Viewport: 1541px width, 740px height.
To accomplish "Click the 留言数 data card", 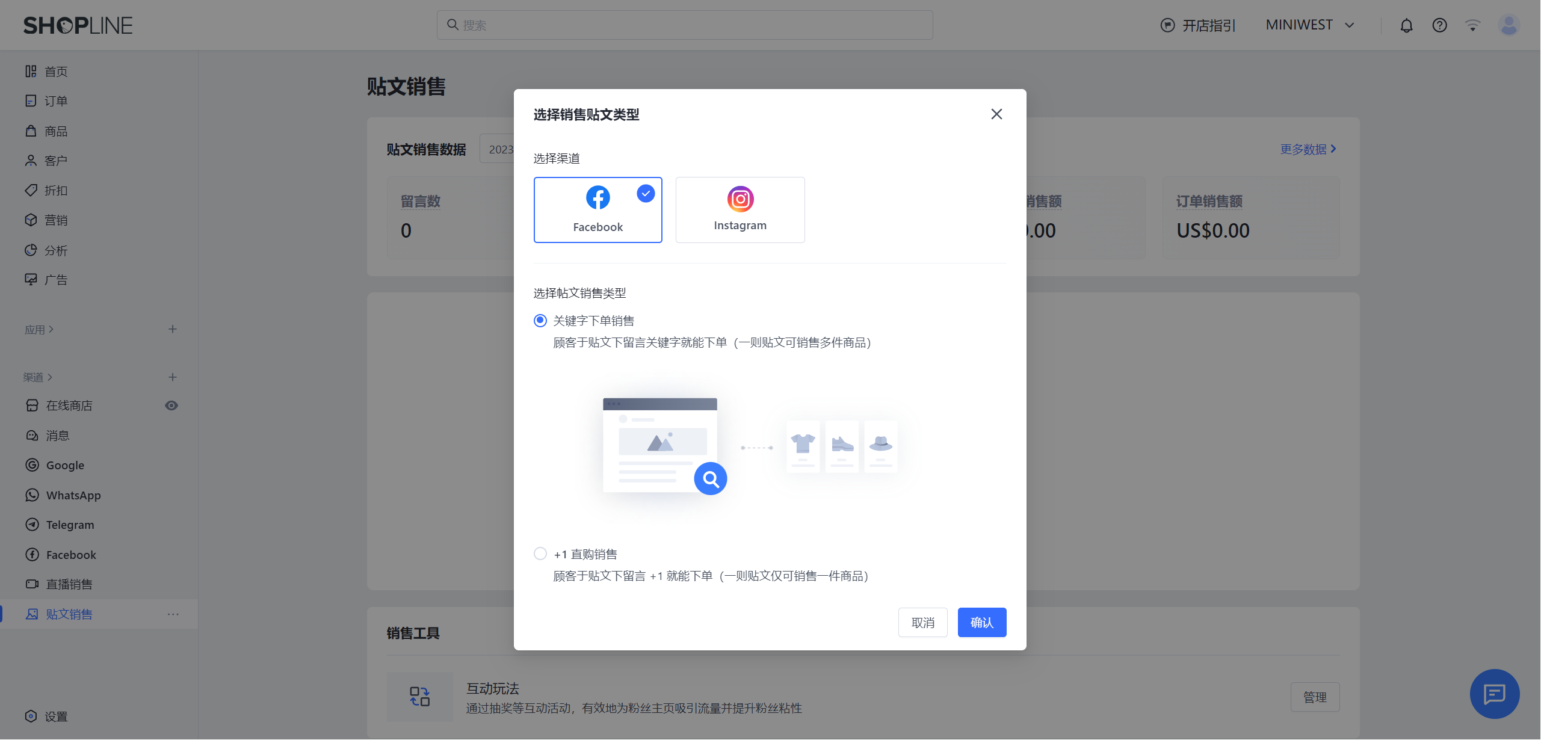I will click(x=451, y=217).
